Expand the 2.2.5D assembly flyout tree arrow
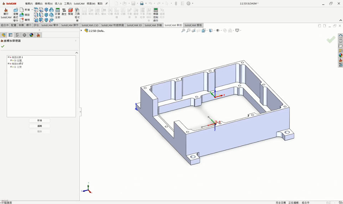Viewport: 343px width, 204px height. tap(81, 31)
